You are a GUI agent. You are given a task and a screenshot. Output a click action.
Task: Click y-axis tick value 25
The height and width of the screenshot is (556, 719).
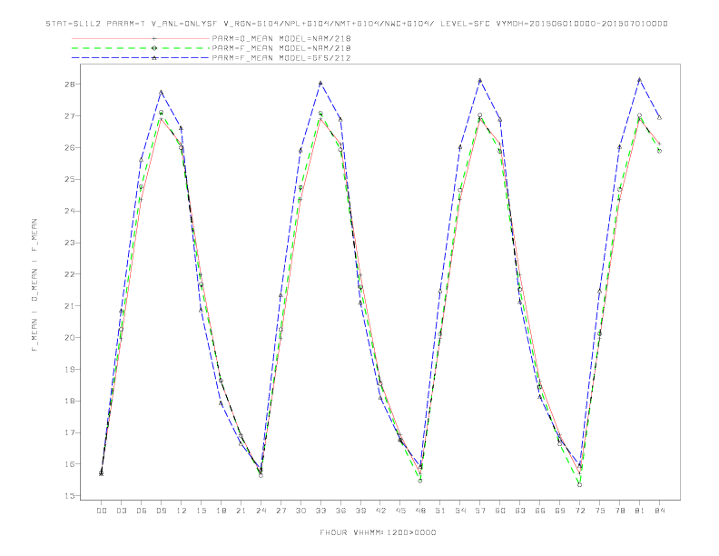pos(71,179)
